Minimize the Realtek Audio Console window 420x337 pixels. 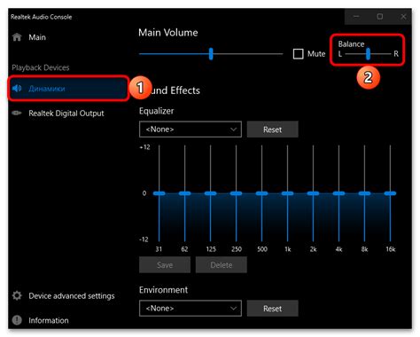[x=356, y=17]
